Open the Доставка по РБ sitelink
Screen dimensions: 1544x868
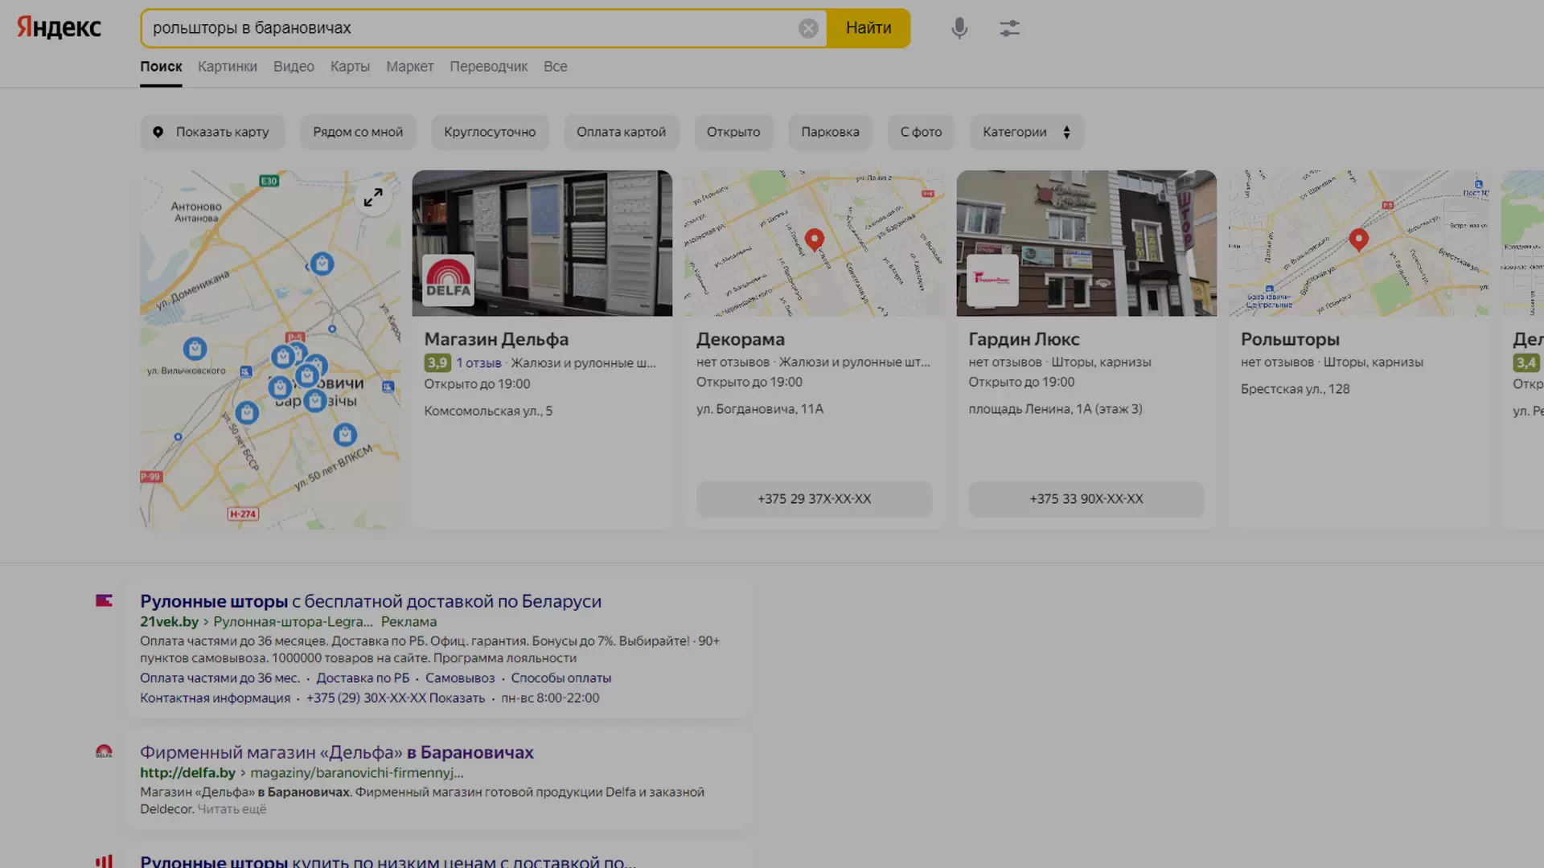click(363, 678)
